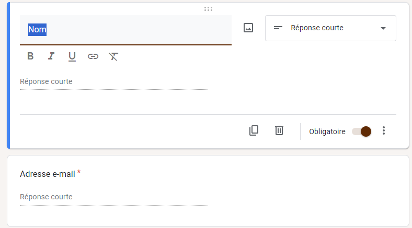Select the Adresse e-mail question title
The width and height of the screenshot is (412, 228).
48,174
